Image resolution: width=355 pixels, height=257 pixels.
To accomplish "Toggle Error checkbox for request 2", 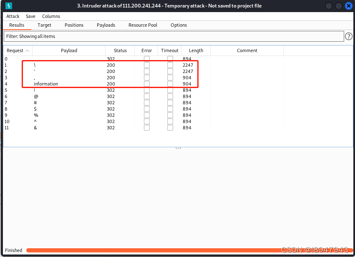I will tap(147, 71).
